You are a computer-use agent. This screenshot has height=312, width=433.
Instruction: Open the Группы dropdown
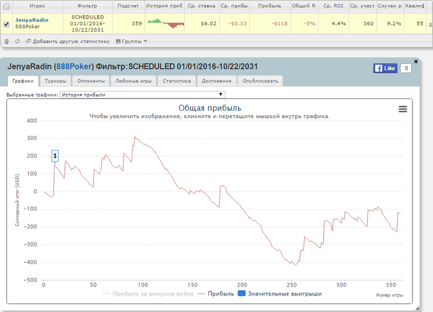click(131, 41)
